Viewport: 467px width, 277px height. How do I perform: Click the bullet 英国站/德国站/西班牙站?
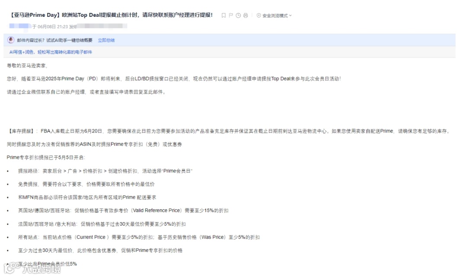point(123,211)
